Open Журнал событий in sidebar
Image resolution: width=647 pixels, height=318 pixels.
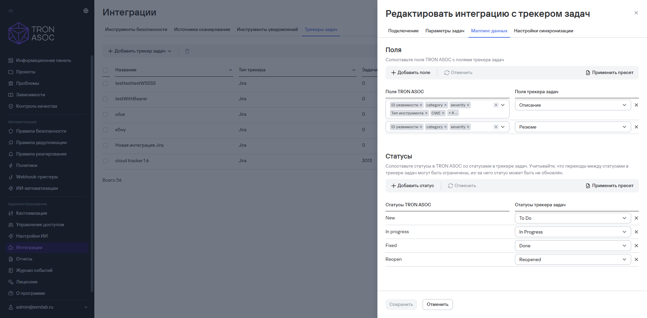(34, 271)
